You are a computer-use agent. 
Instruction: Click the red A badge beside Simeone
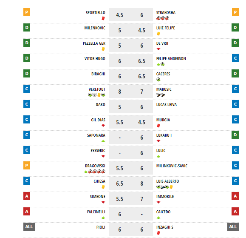[27, 196]
